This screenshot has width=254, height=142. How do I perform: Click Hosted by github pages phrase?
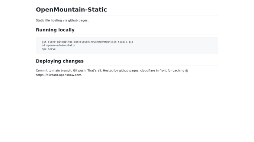point(121,71)
